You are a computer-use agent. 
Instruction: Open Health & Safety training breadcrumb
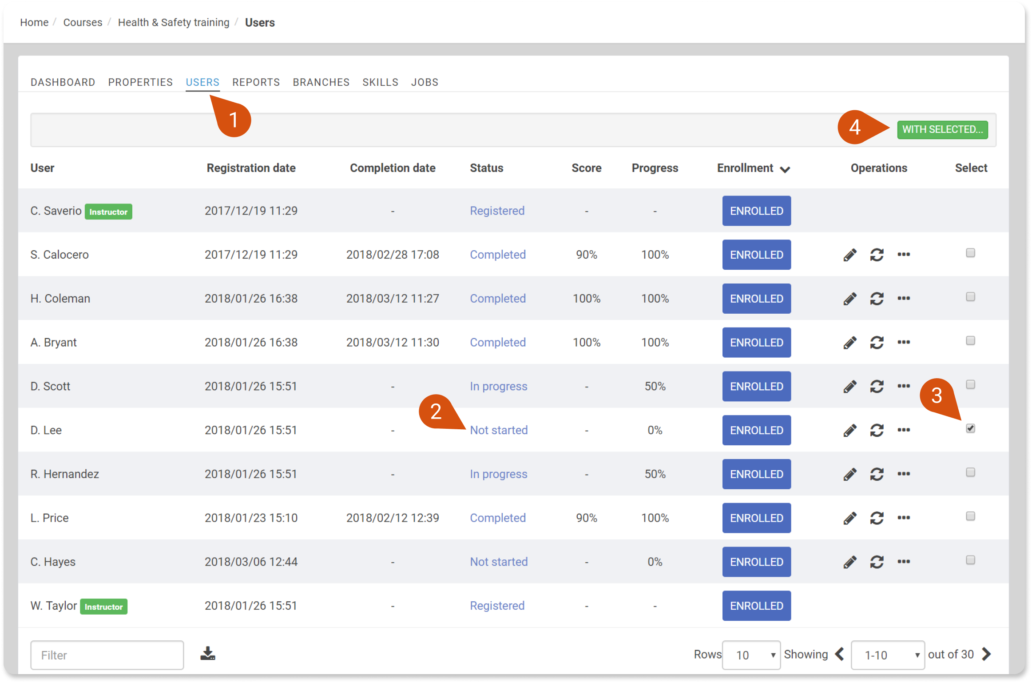click(x=174, y=22)
